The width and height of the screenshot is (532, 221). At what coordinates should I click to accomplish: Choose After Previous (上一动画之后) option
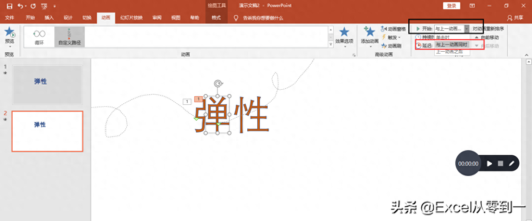pos(449,52)
